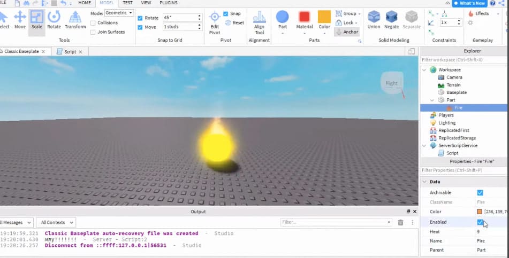
Task: Switch to the PLUGINS ribbon tab
Action: pos(169,3)
